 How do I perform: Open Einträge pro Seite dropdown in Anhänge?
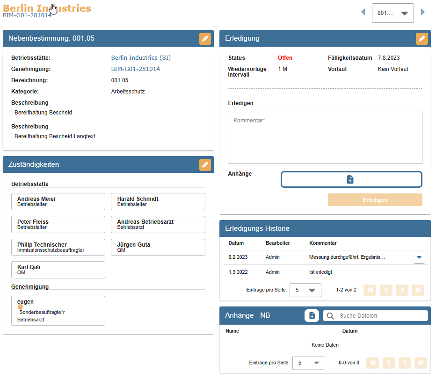[308, 363]
